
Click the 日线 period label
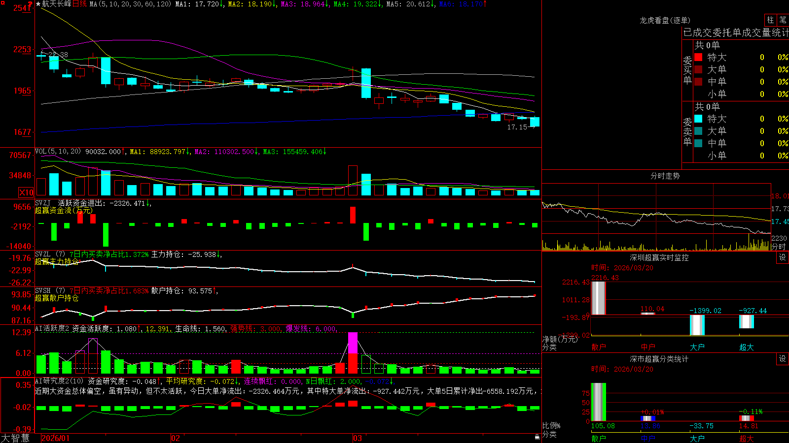[79, 4]
